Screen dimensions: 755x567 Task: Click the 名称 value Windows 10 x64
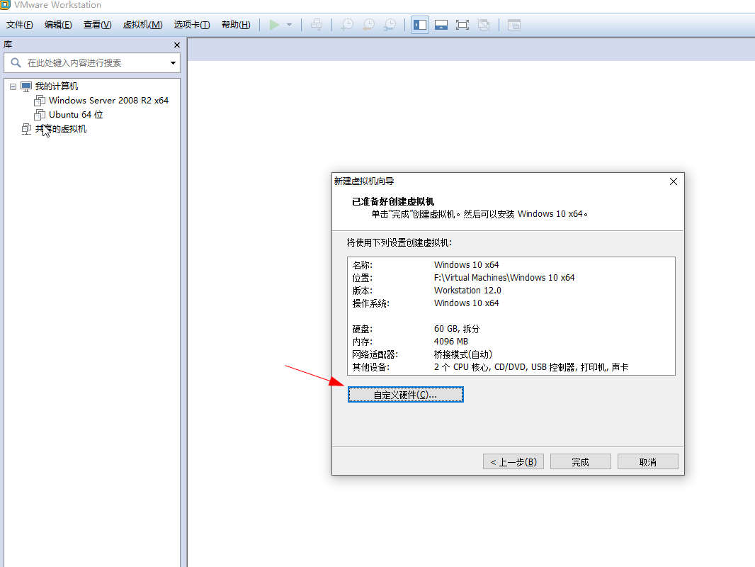[x=466, y=264]
